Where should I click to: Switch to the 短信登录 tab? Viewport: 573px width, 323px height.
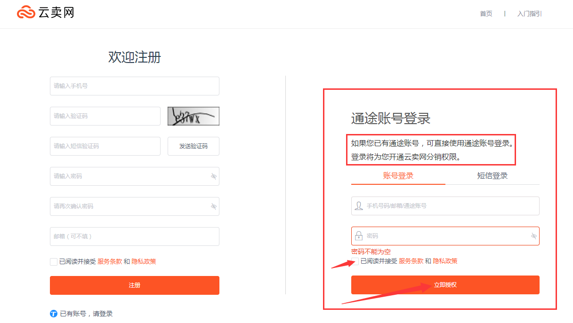[x=492, y=175]
